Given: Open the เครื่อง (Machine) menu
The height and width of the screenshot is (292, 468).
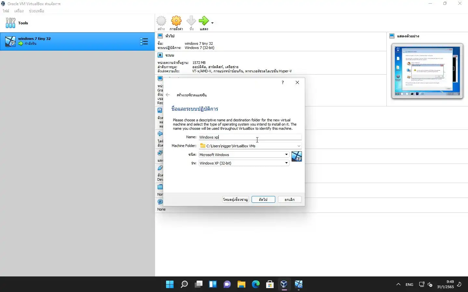Looking at the screenshot, I should pyautogui.click(x=19, y=11).
